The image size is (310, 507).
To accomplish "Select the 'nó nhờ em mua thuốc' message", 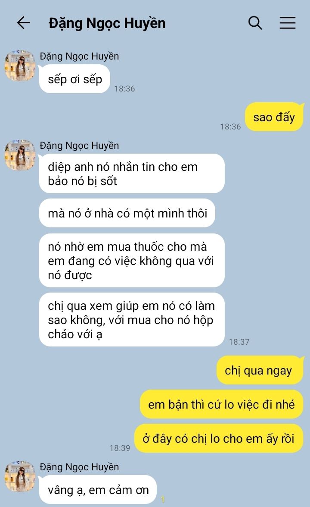I will [132, 261].
